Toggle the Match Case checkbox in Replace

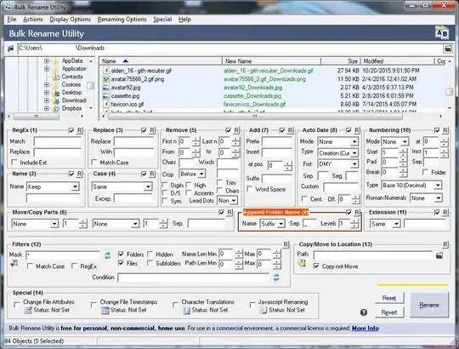pos(94,163)
